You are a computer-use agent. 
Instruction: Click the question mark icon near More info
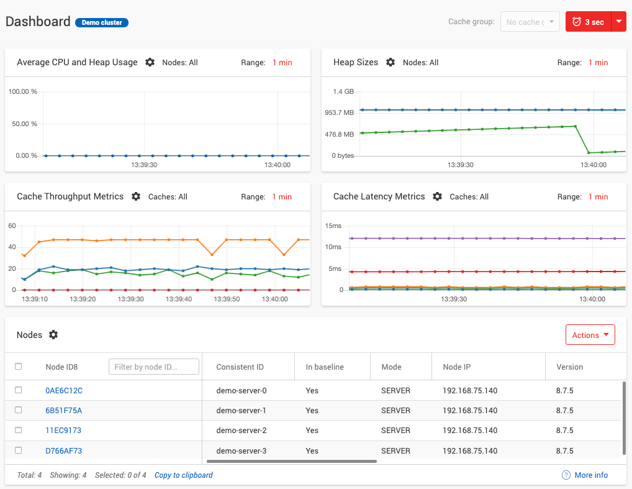[566, 475]
